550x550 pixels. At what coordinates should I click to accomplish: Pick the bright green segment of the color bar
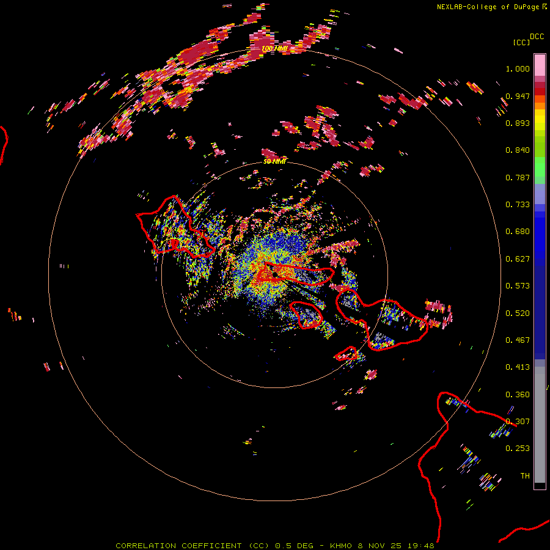540,167
